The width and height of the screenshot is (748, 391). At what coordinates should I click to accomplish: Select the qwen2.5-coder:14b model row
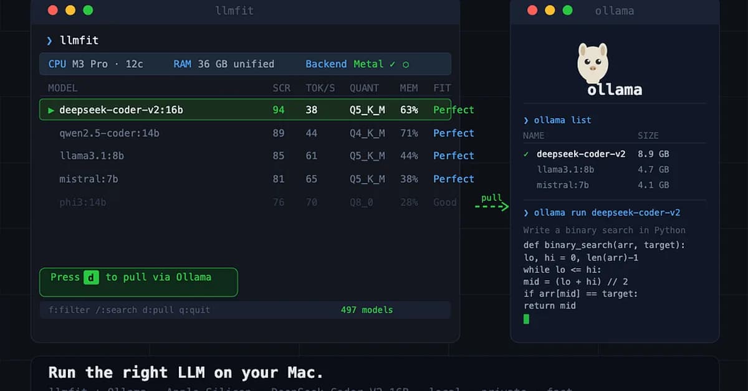pyautogui.click(x=245, y=133)
